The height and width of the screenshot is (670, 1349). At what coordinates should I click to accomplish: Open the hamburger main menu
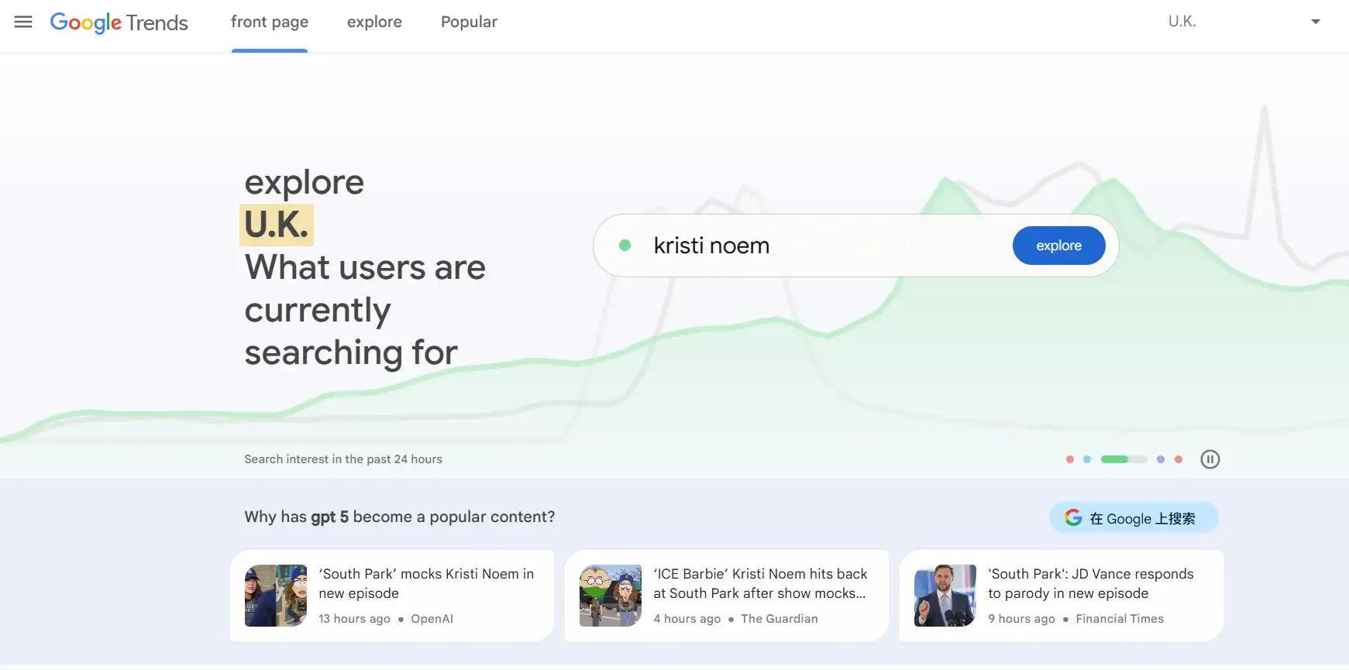(23, 22)
